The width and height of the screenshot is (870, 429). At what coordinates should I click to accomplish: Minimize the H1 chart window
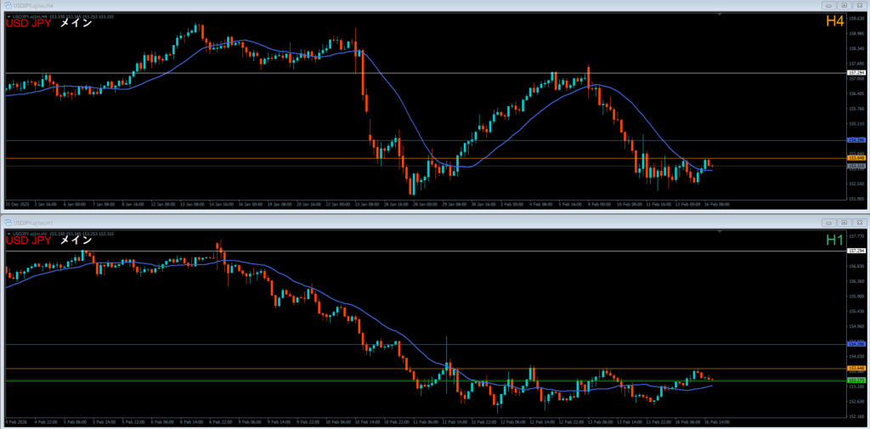[827, 223]
